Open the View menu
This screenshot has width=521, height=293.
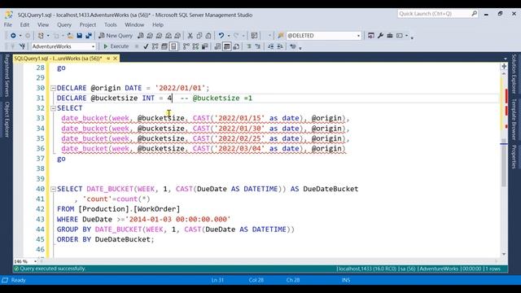coord(43,25)
